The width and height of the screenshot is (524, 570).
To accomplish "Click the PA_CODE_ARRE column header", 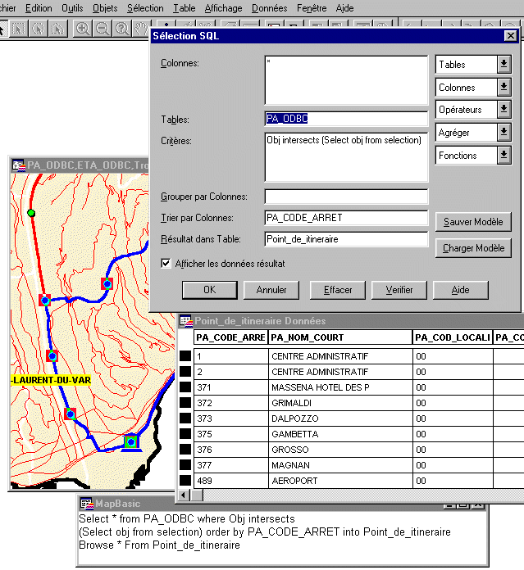I will click(x=230, y=337).
